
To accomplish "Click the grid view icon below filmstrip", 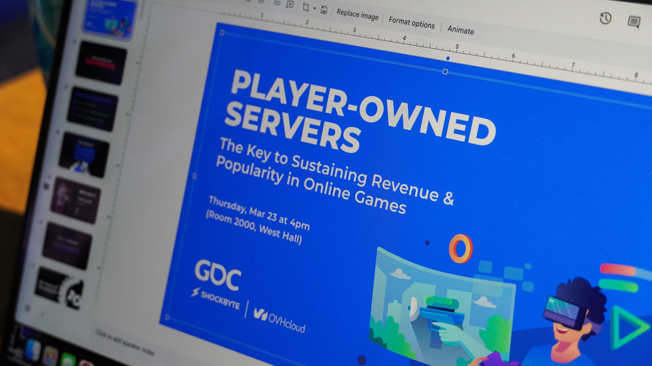I will point(27,308).
